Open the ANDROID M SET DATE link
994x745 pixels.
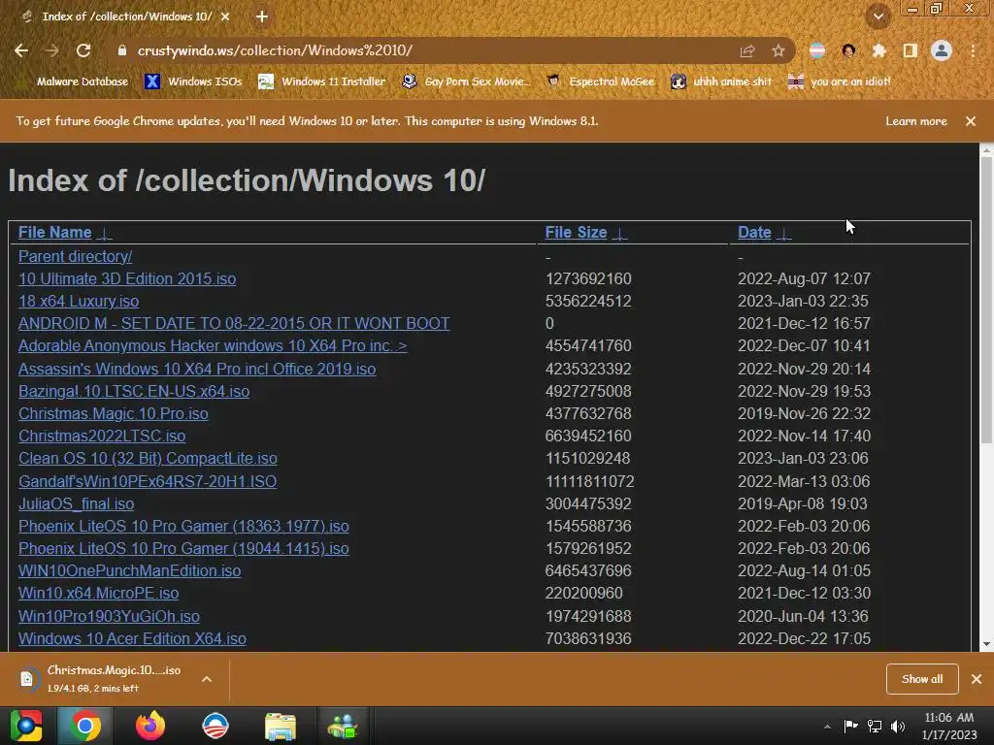coord(234,323)
